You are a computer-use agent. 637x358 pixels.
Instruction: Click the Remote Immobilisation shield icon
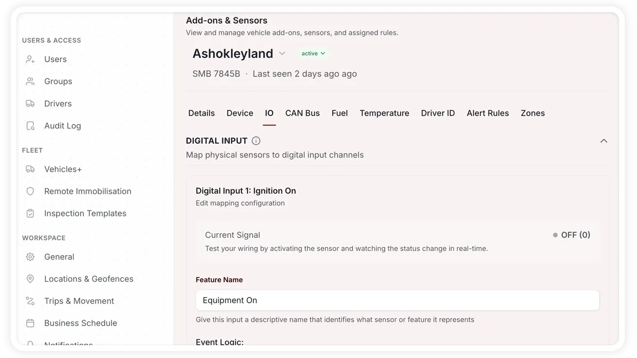tap(30, 191)
